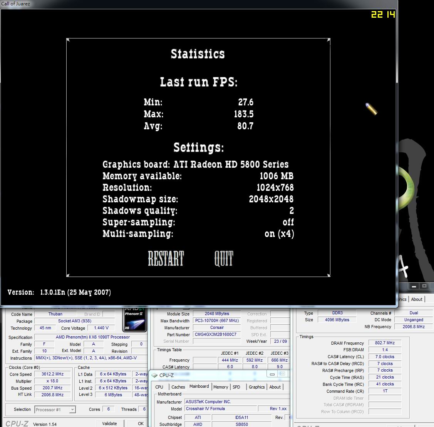Click the JEDEC #2 frequency 592 MHz
This screenshot has width=434, height=427.
pos(255,360)
